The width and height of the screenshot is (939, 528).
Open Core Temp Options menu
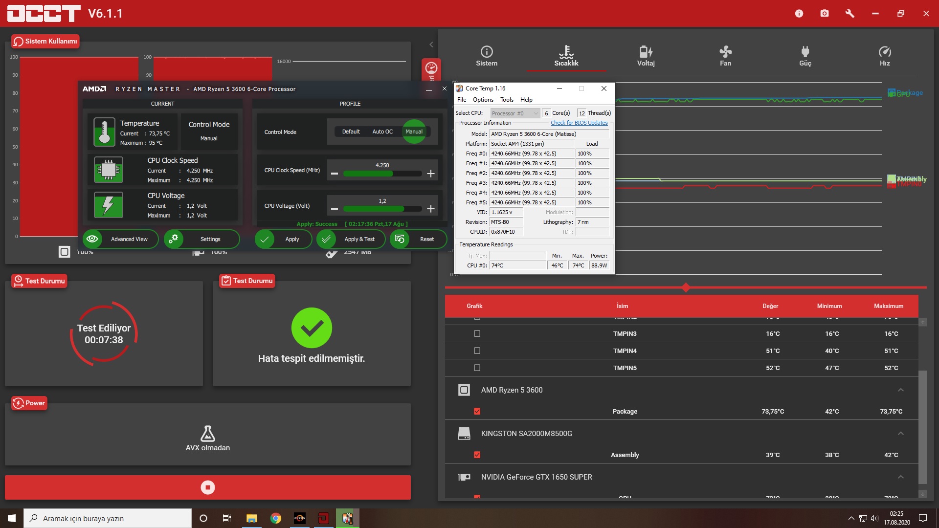[x=483, y=100]
